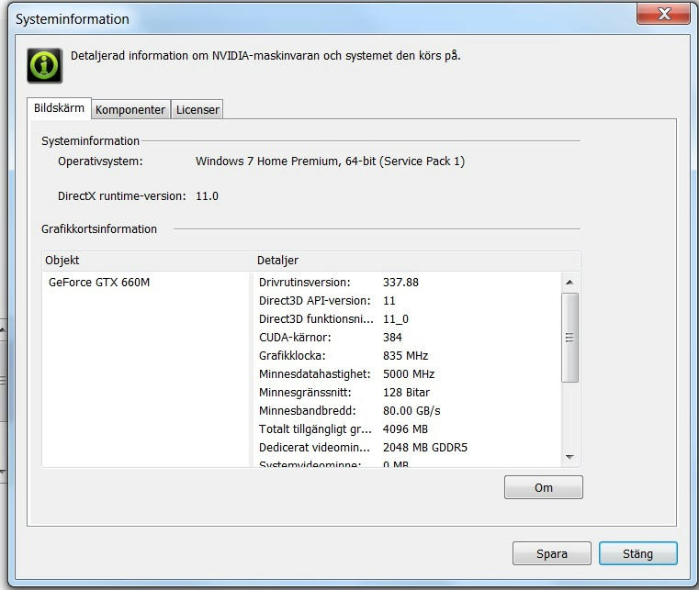
Task: Close the Systeminformation window
Action: coord(663,14)
